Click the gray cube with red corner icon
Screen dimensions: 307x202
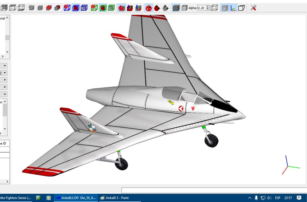[57, 8]
